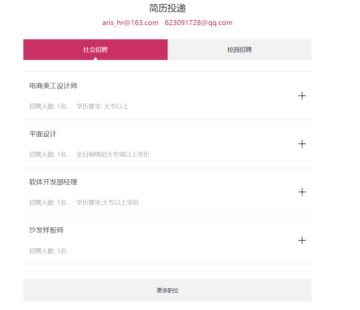
Task: Expand the 平面设计 job with plus icon
Action: pyautogui.click(x=302, y=144)
